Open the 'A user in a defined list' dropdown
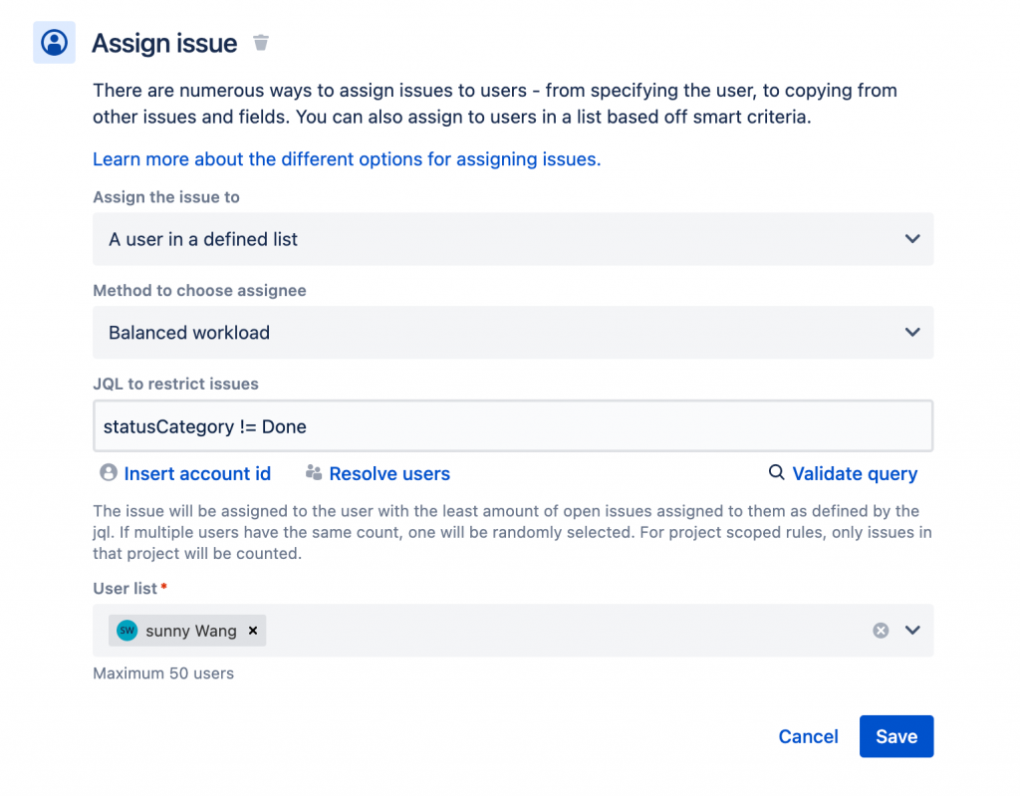The width and height of the screenshot is (1020, 796). click(x=513, y=239)
